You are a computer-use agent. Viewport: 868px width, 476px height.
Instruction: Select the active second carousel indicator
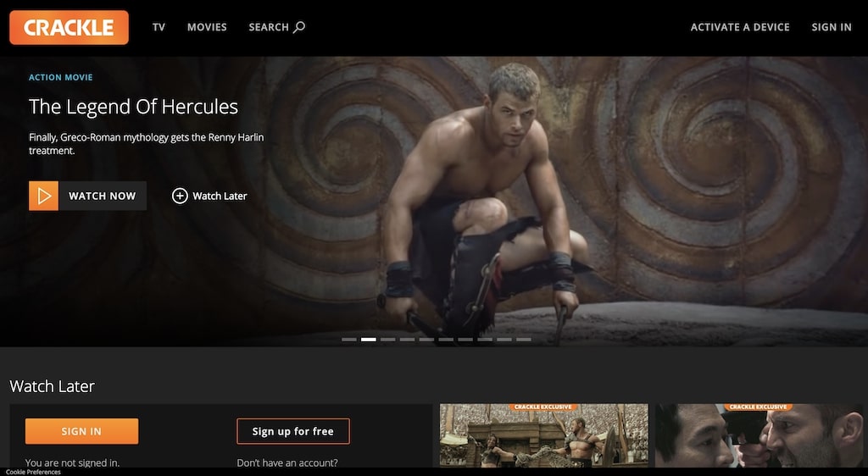tap(369, 340)
